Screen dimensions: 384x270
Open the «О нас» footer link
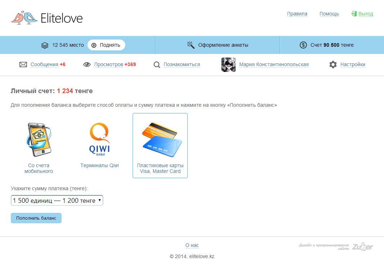pyautogui.click(x=192, y=245)
